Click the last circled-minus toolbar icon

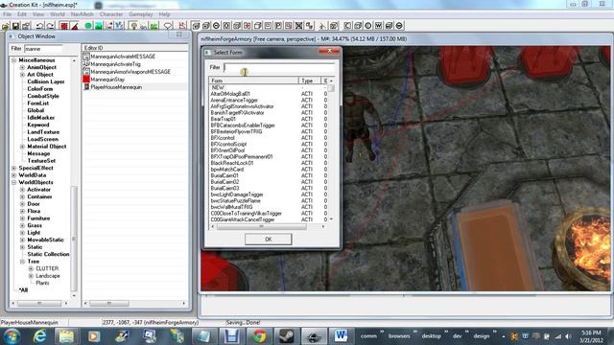pyautogui.click(x=399, y=26)
